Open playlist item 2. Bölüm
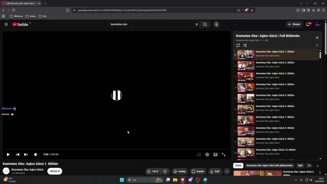Screen dimensions: 327x184 [x=276, y=66]
